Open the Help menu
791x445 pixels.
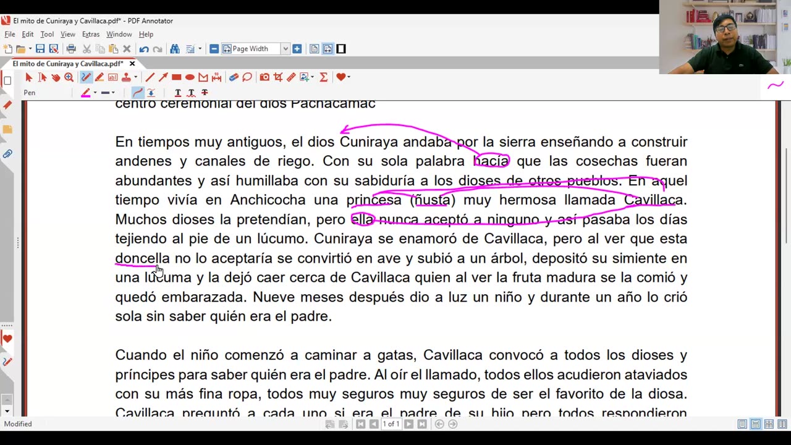point(146,34)
